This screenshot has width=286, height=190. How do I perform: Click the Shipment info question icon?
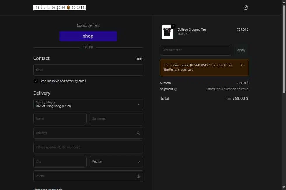point(176,89)
